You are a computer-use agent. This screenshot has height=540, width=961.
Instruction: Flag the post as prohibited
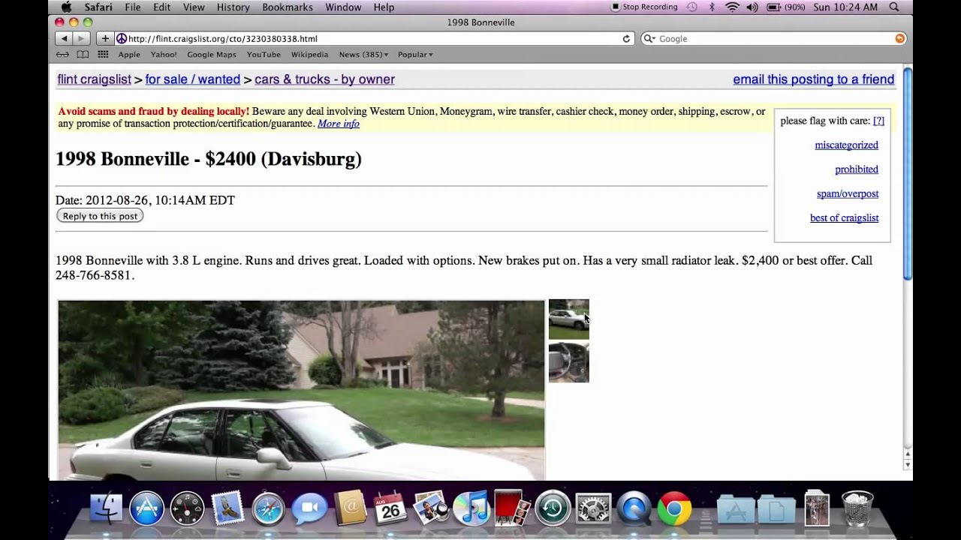point(857,169)
